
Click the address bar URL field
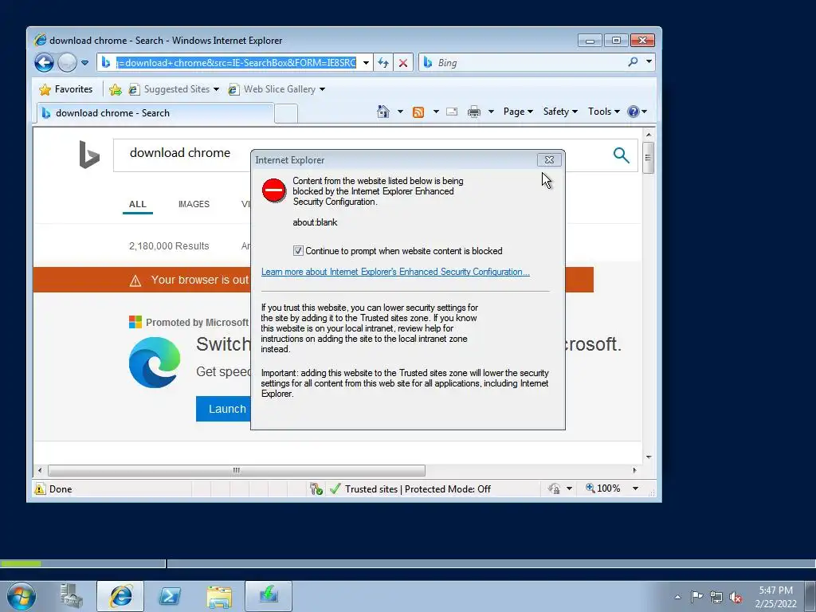pyautogui.click(x=236, y=63)
